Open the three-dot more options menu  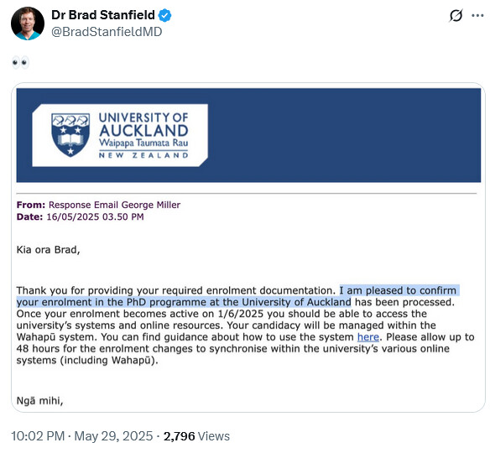click(x=477, y=15)
